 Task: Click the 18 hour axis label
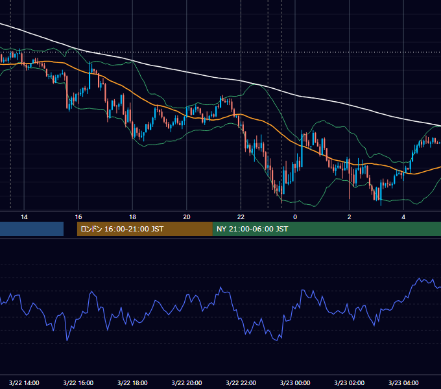click(132, 217)
